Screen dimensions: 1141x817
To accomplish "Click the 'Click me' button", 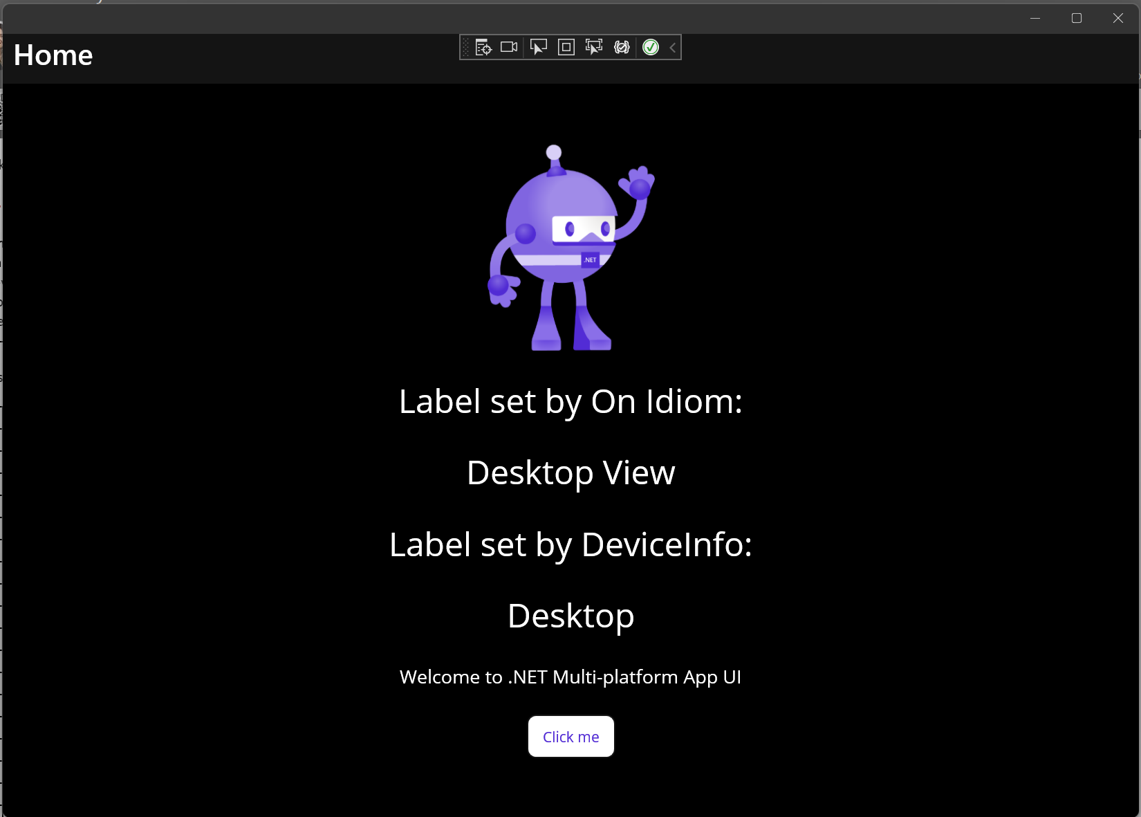I will click(571, 737).
